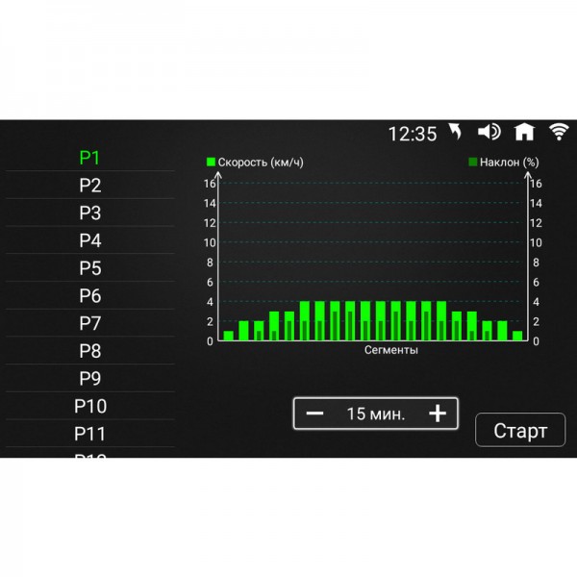Choose program P7
577x577 pixels.
tap(90, 323)
